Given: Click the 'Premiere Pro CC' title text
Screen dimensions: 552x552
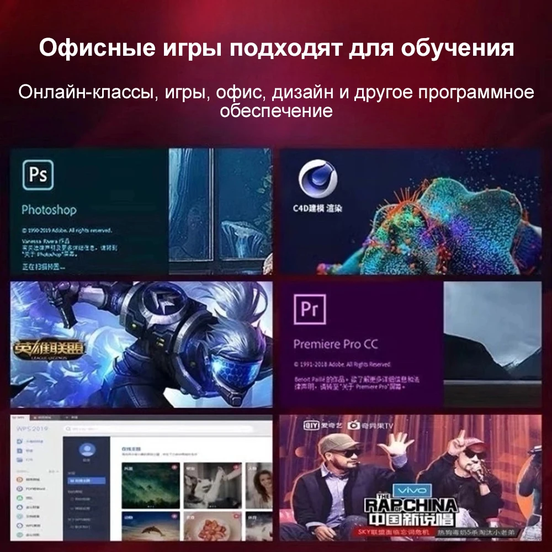Looking at the screenshot, I should coord(336,344).
